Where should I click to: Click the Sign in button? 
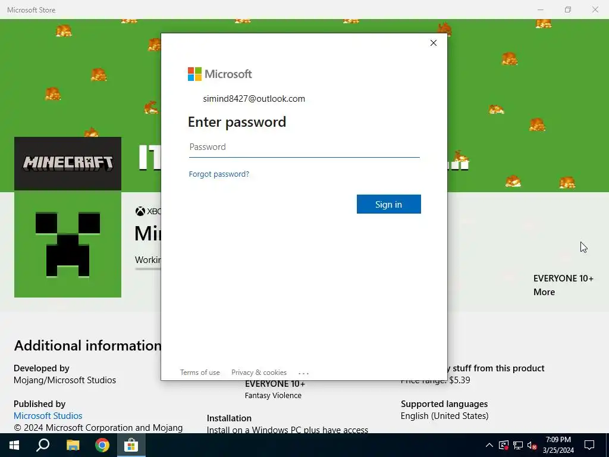389,204
